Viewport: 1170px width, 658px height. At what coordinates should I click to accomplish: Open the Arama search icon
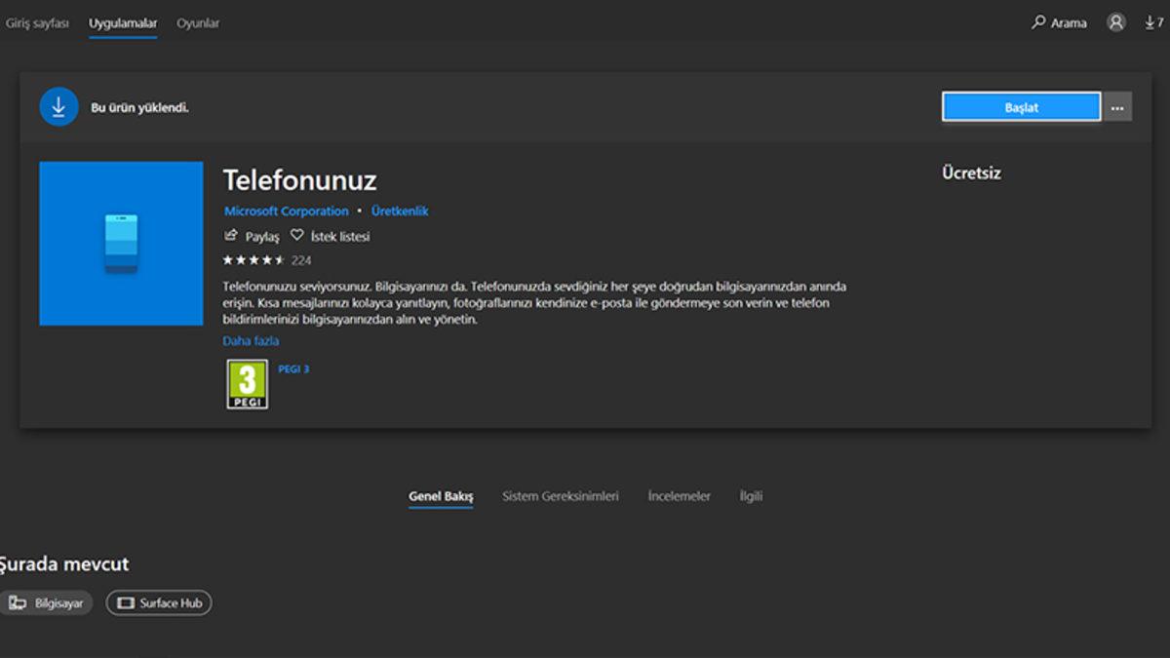click(x=1039, y=21)
